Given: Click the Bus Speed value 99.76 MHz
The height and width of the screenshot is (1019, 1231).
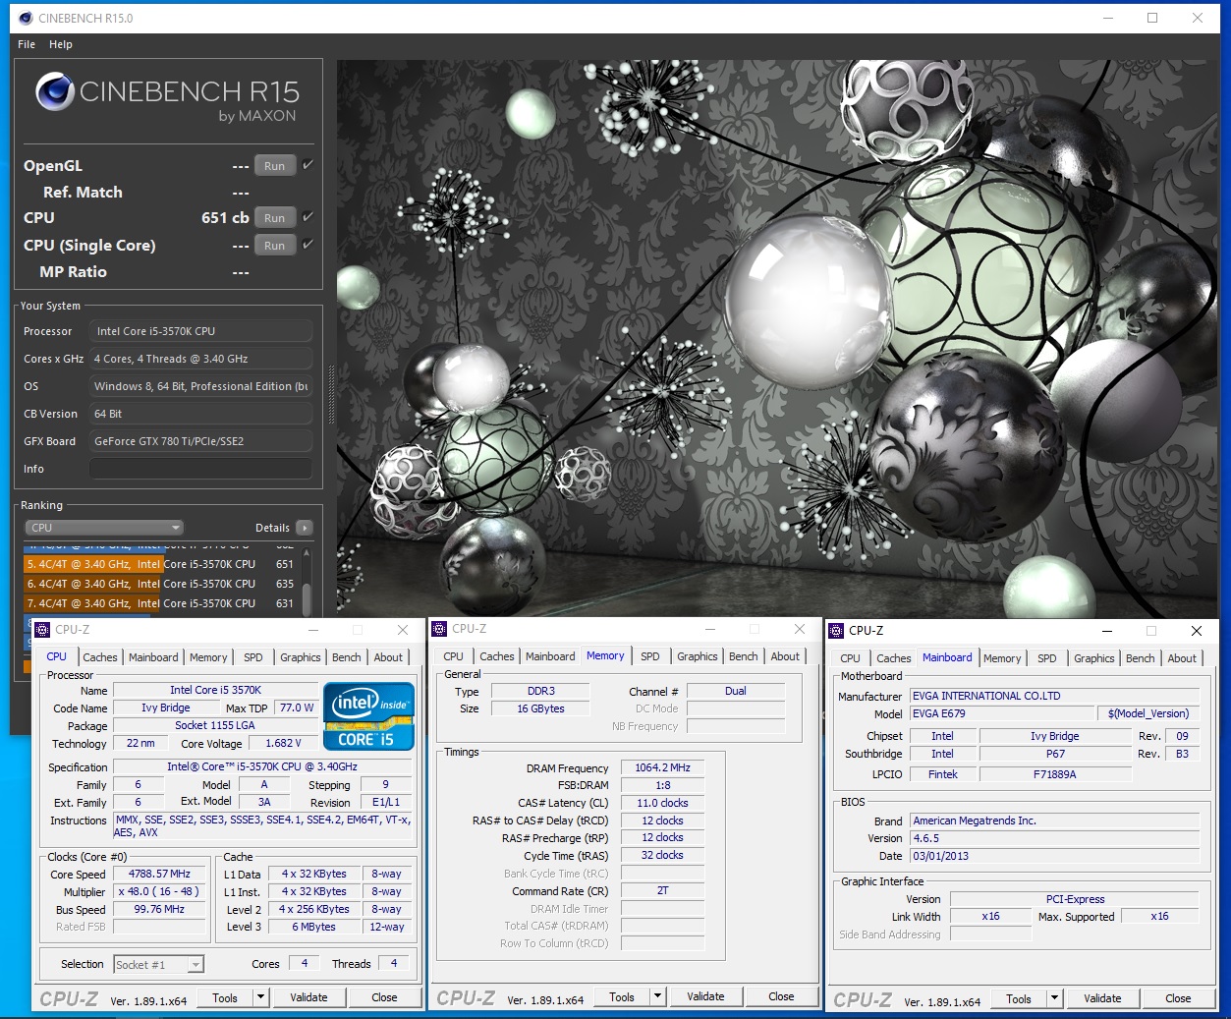Looking at the screenshot, I should point(160,909).
